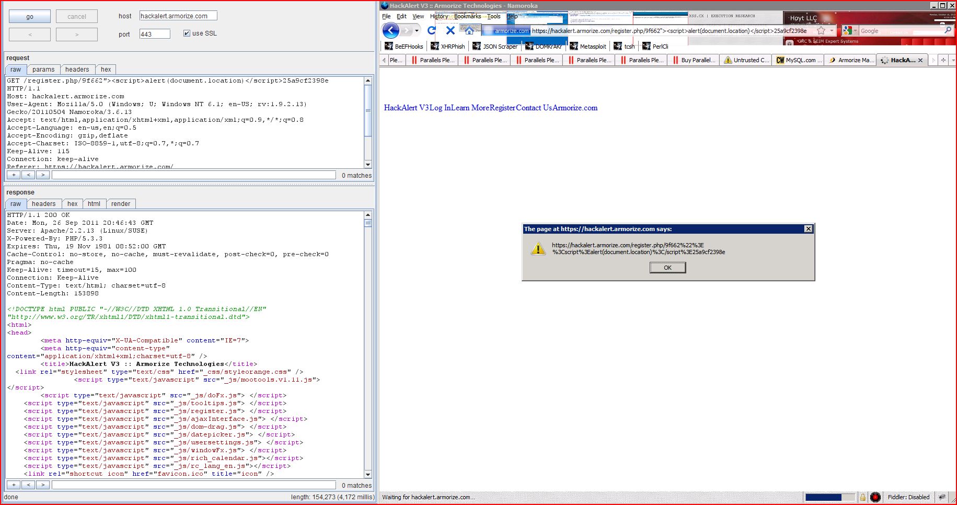Open the JSON Scraper bookmarklet
Viewport: 957px width, 505px height.
pyautogui.click(x=495, y=47)
